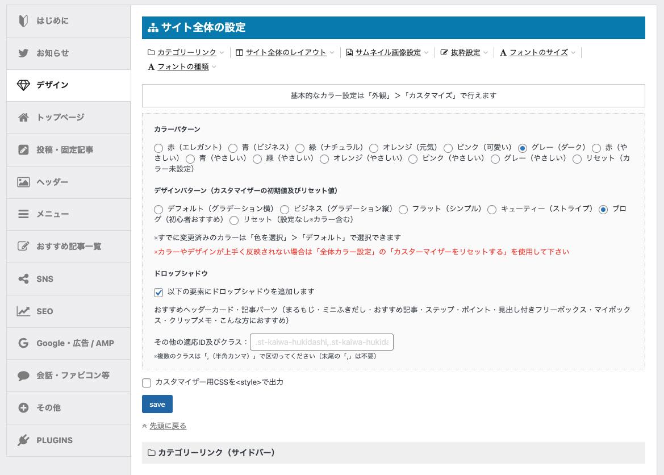
Task: Expand the フォントのサイズ jump link arrow
Action: click(573, 53)
